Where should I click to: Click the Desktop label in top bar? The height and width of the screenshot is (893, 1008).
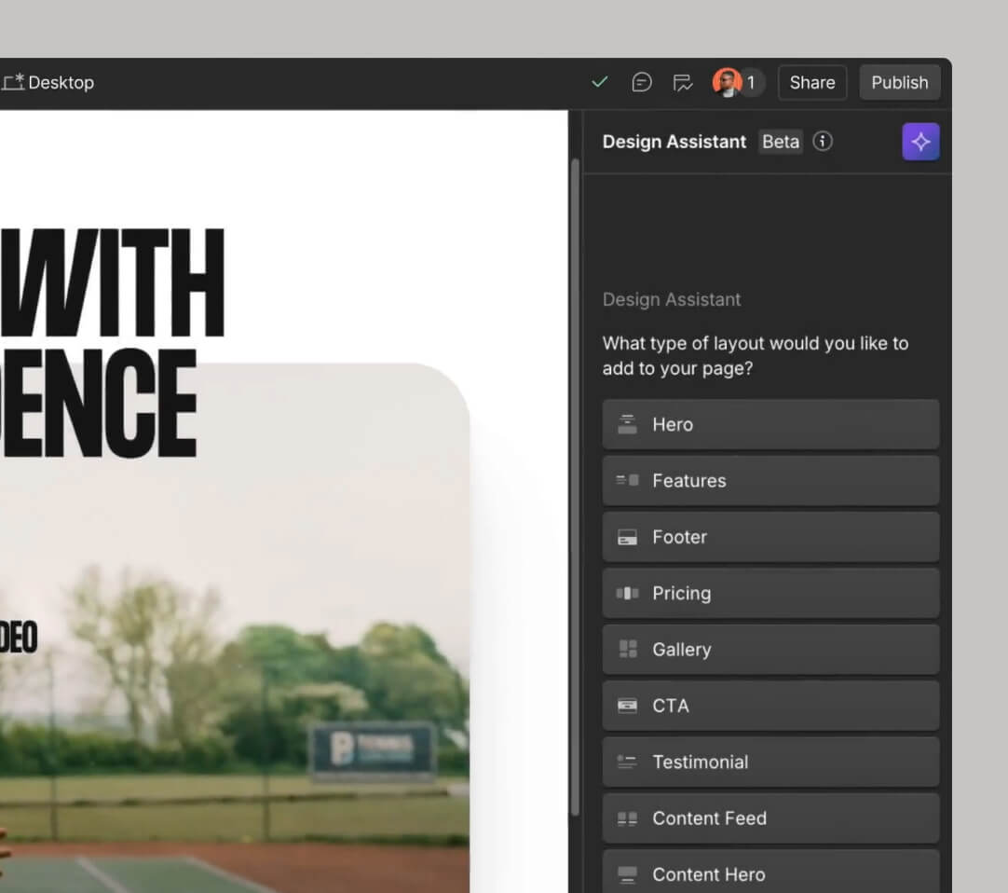pyautogui.click(x=61, y=82)
